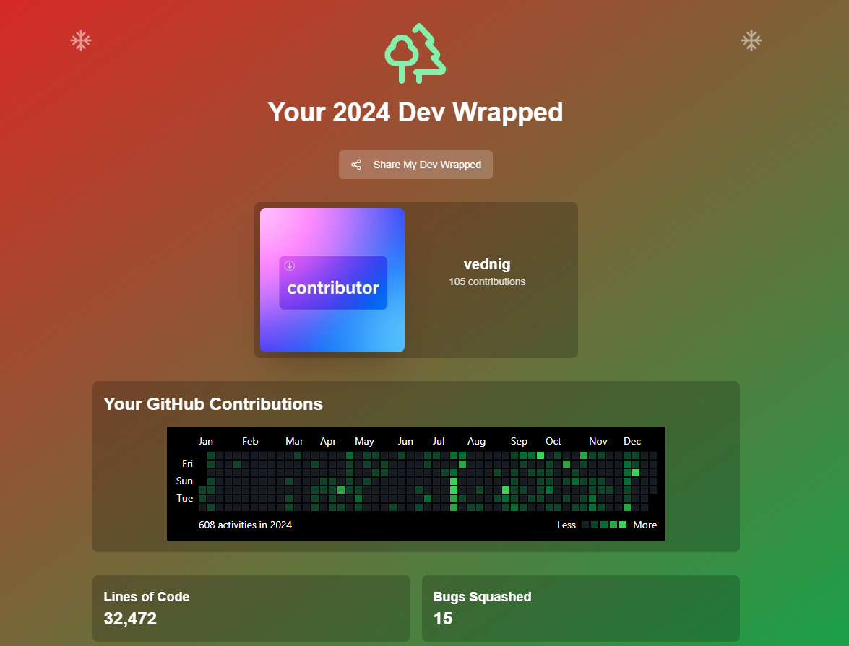Click the green trees logo icon
The height and width of the screenshot is (646, 849).
click(415, 53)
